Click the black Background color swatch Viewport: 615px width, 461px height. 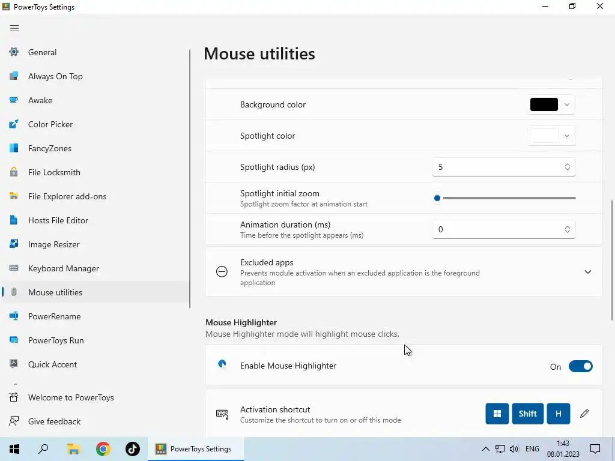tap(544, 104)
